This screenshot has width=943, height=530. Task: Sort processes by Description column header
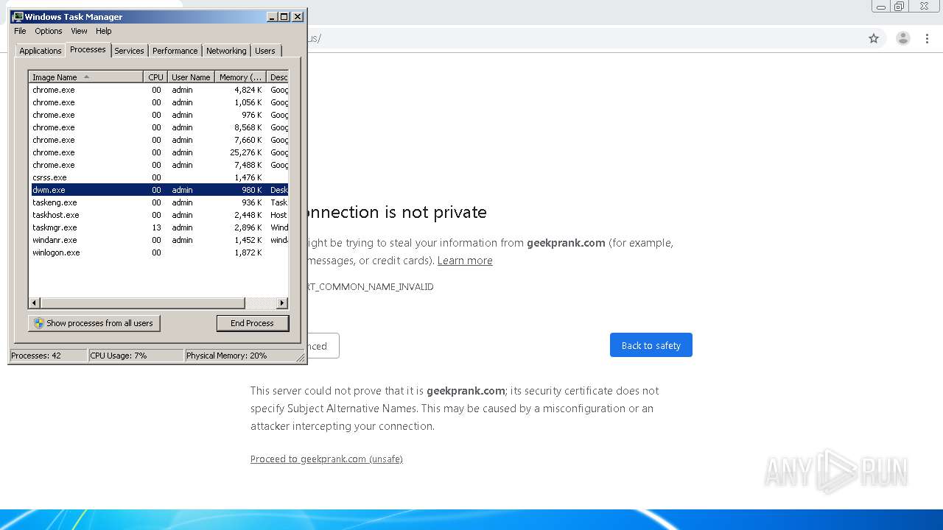pyautogui.click(x=278, y=77)
